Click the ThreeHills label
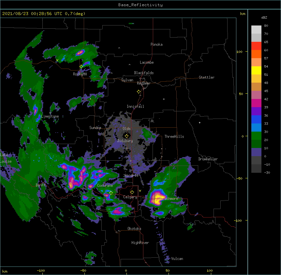 coord(174,137)
